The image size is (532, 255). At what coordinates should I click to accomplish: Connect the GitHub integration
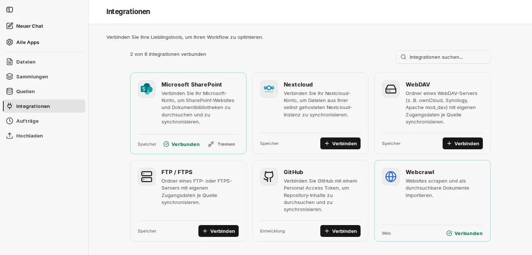(x=340, y=231)
